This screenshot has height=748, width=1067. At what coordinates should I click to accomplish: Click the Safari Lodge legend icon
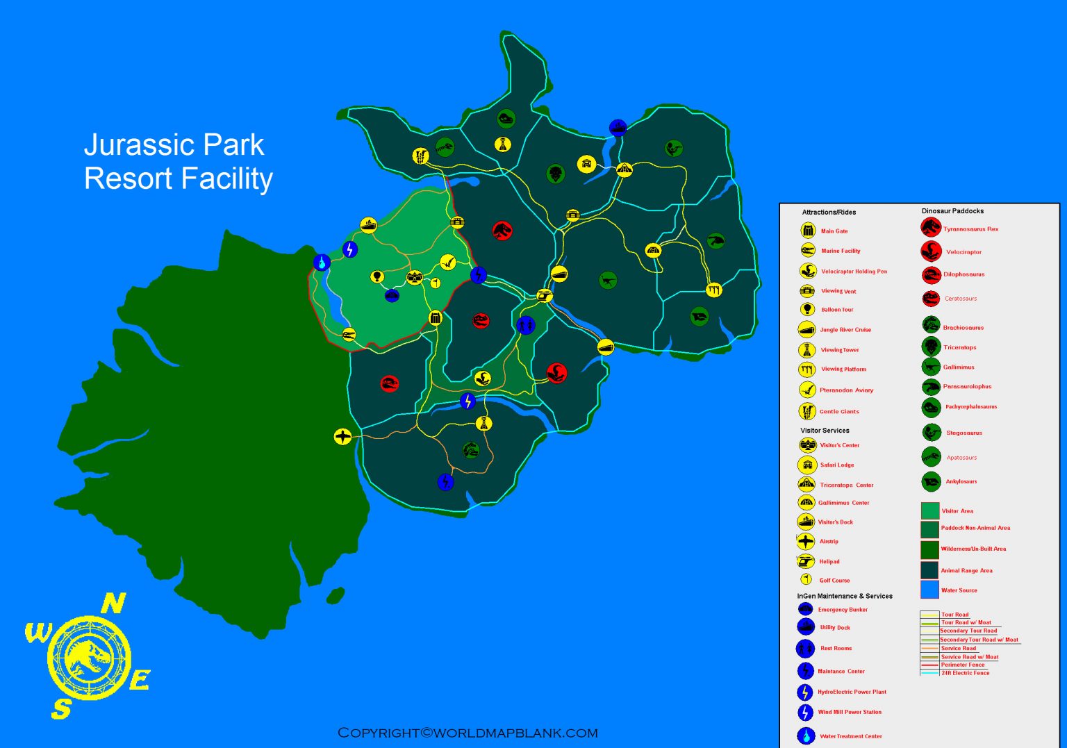point(807,465)
